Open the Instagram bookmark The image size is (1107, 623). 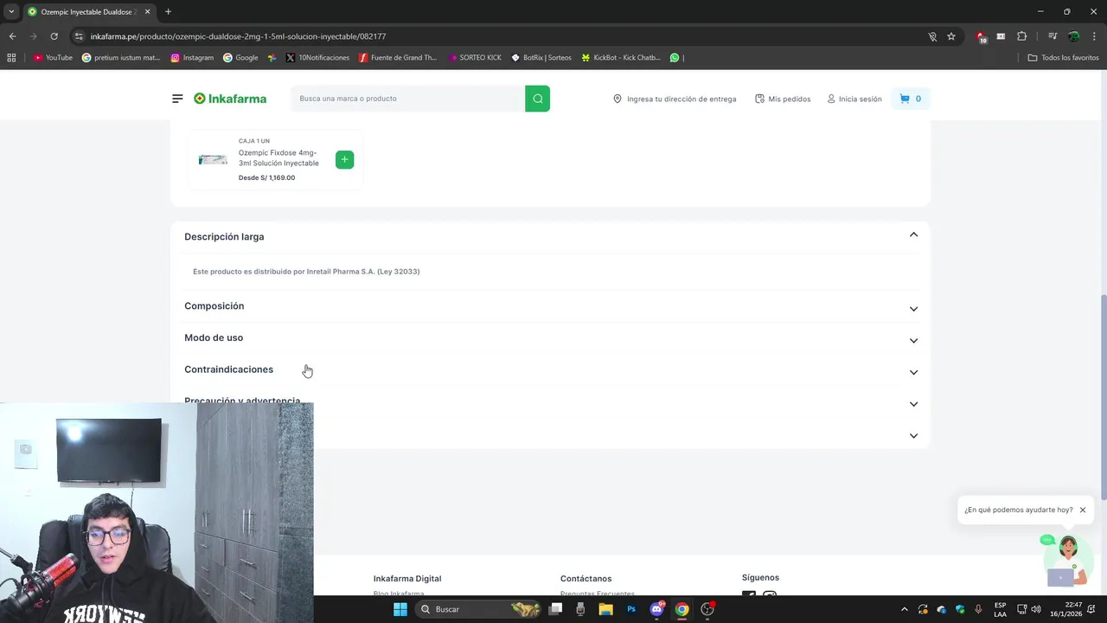click(x=192, y=58)
